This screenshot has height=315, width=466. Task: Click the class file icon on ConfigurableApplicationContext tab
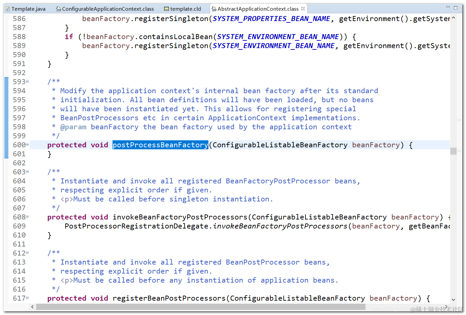point(58,9)
